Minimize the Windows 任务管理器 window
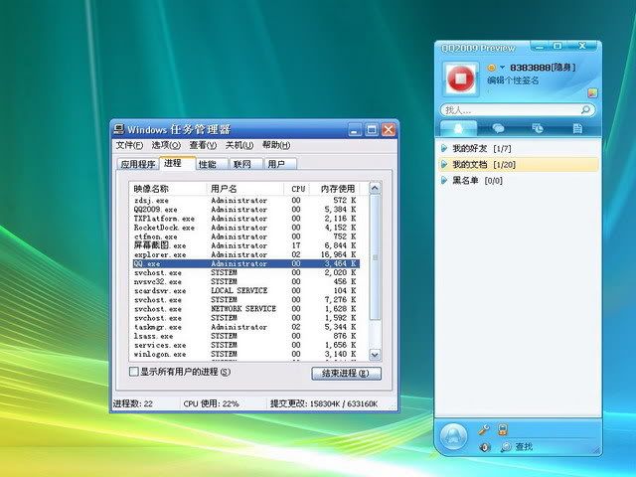Image resolution: width=636 pixels, height=477 pixels. click(354, 130)
